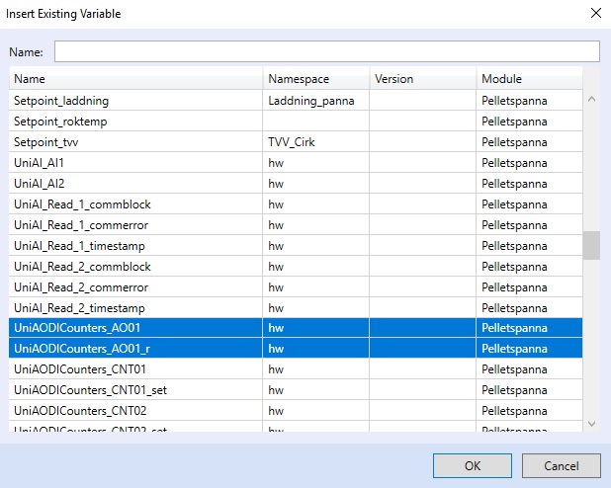This screenshot has height=488, width=611.
Task: Sort by the Namespace column header
Action: 316,79
